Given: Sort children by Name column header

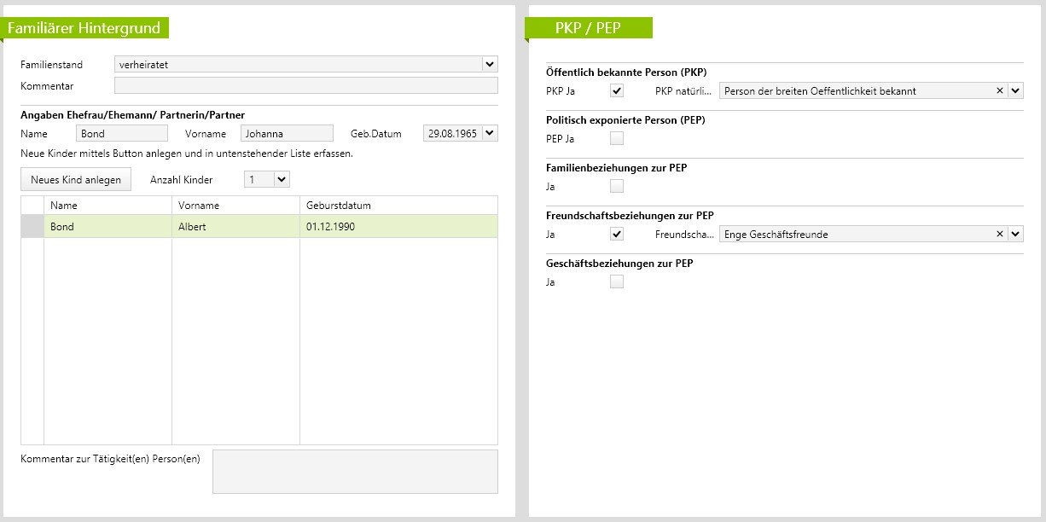Looking at the screenshot, I should (x=108, y=206).
